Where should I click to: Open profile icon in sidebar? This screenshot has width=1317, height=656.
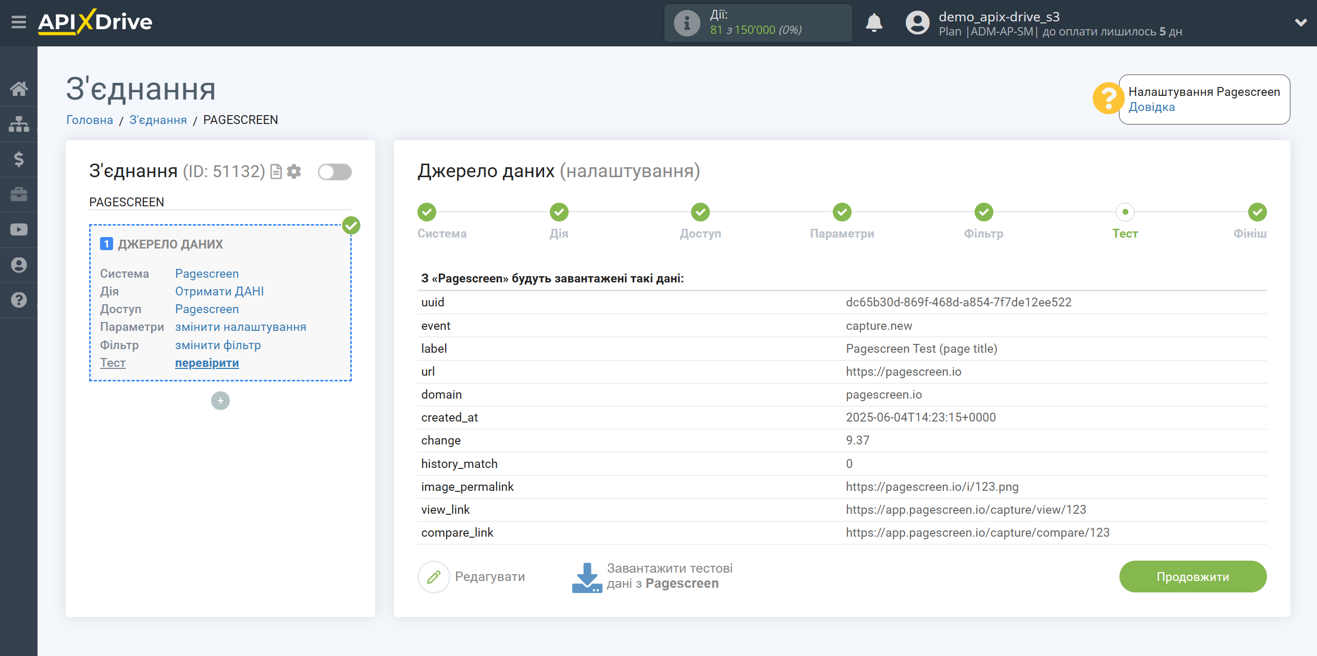tap(19, 265)
